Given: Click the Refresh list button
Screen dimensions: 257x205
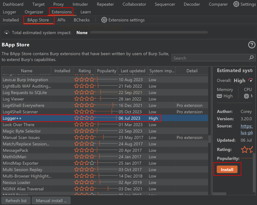Looking at the screenshot, I should [x=16, y=200].
